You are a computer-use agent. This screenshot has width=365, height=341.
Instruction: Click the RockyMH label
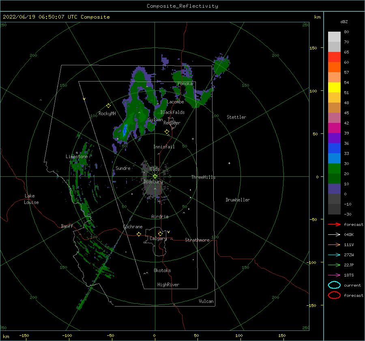click(107, 114)
